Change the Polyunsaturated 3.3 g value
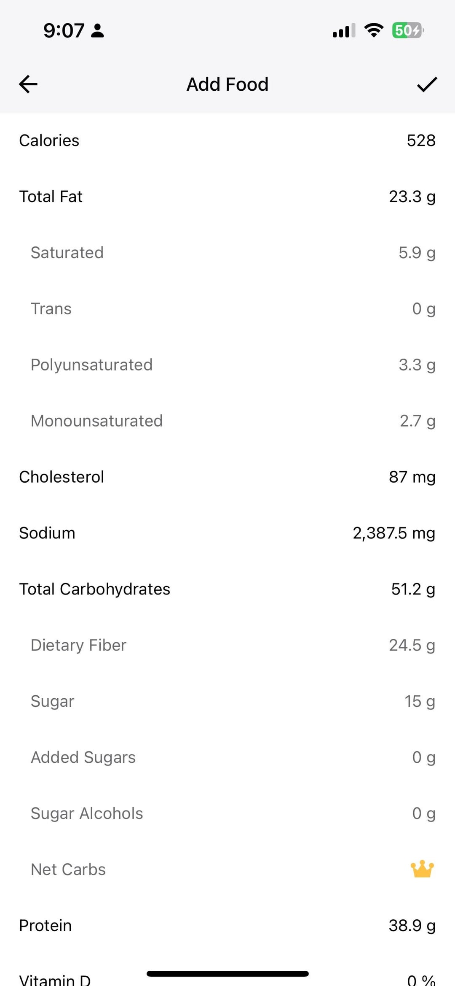 (416, 365)
